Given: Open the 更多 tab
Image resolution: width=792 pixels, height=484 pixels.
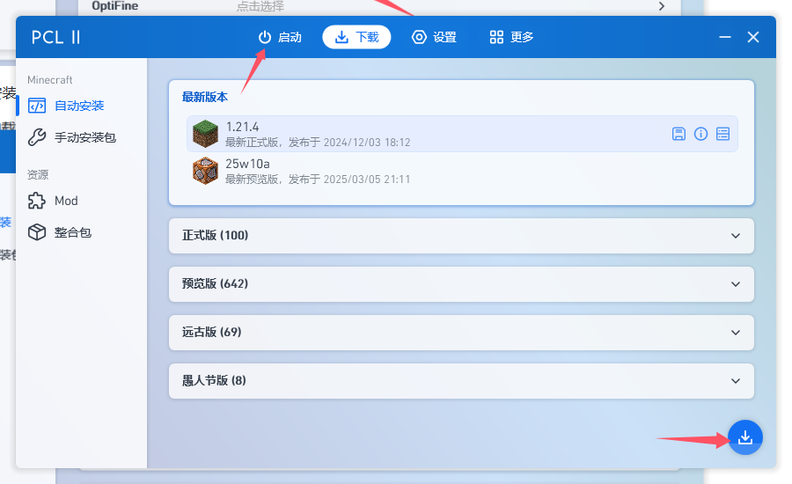Looking at the screenshot, I should (x=511, y=37).
